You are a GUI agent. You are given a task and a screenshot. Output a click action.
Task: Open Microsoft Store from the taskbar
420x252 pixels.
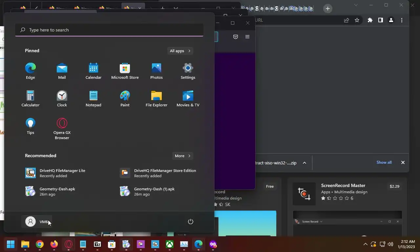(112, 244)
